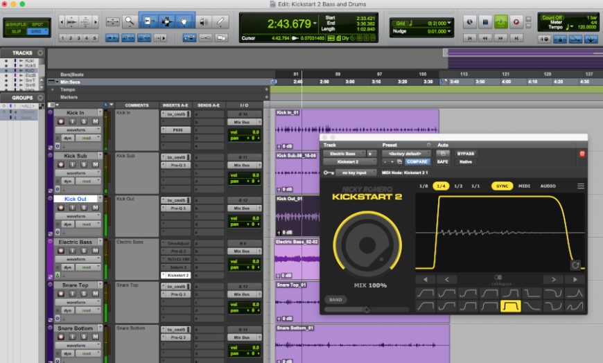Image resolution: width=603 pixels, height=363 pixels.
Task: Enable Slip edit mode
Action: pyautogui.click(x=17, y=31)
